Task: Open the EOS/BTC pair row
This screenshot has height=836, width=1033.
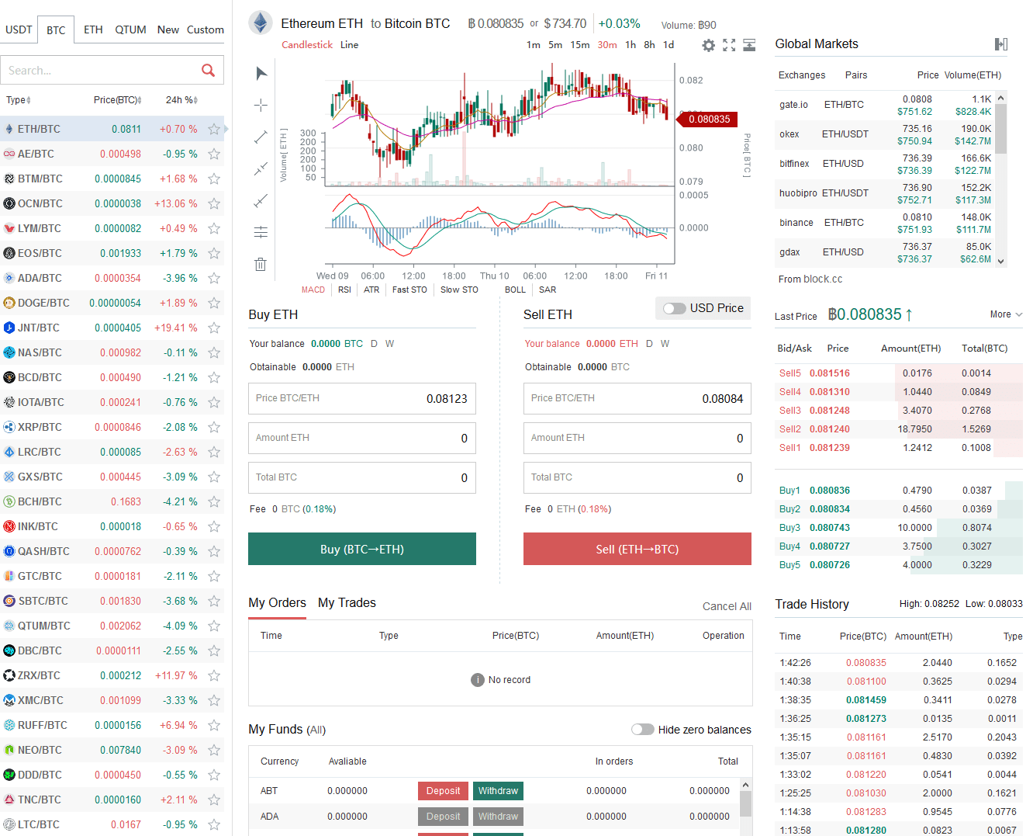Action: (112, 254)
